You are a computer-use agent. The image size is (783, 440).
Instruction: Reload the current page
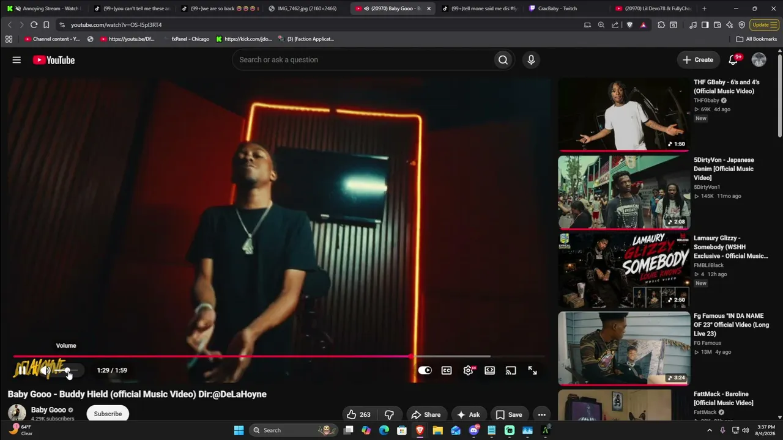coord(34,25)
